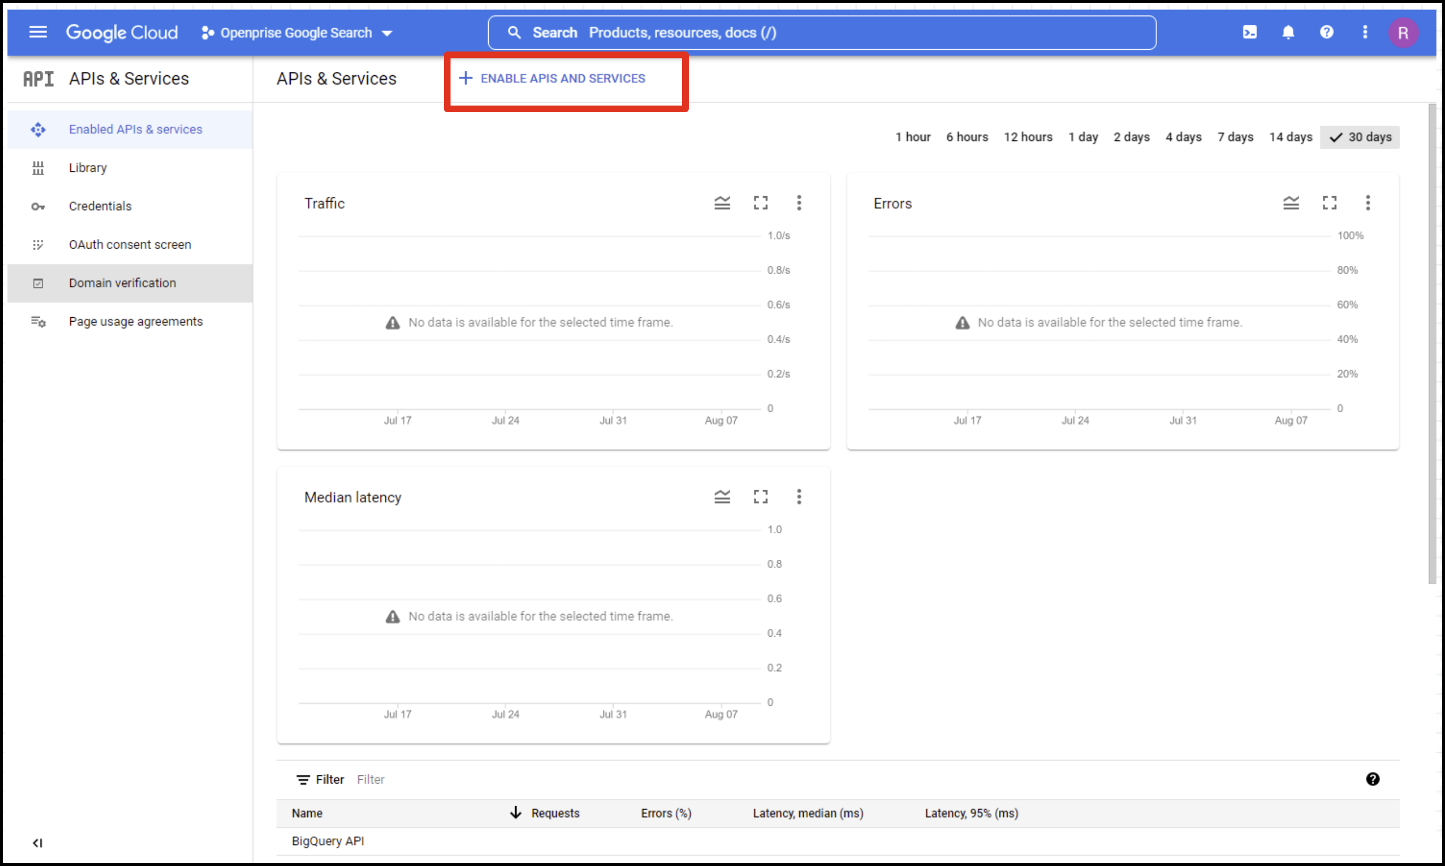Select Enabled APIs & services in sidebar

pos(130,129)
